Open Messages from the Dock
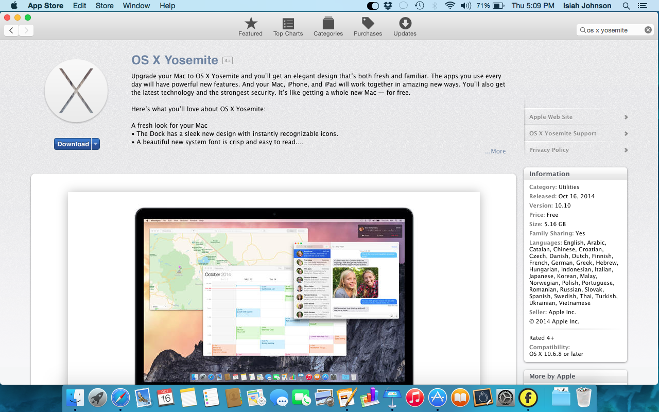Viewport: 659px width, 412px height. (279, 398)
